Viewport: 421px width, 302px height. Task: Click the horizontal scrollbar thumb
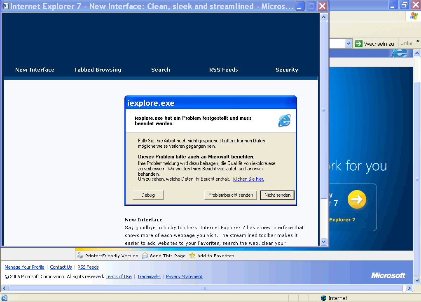206,288
